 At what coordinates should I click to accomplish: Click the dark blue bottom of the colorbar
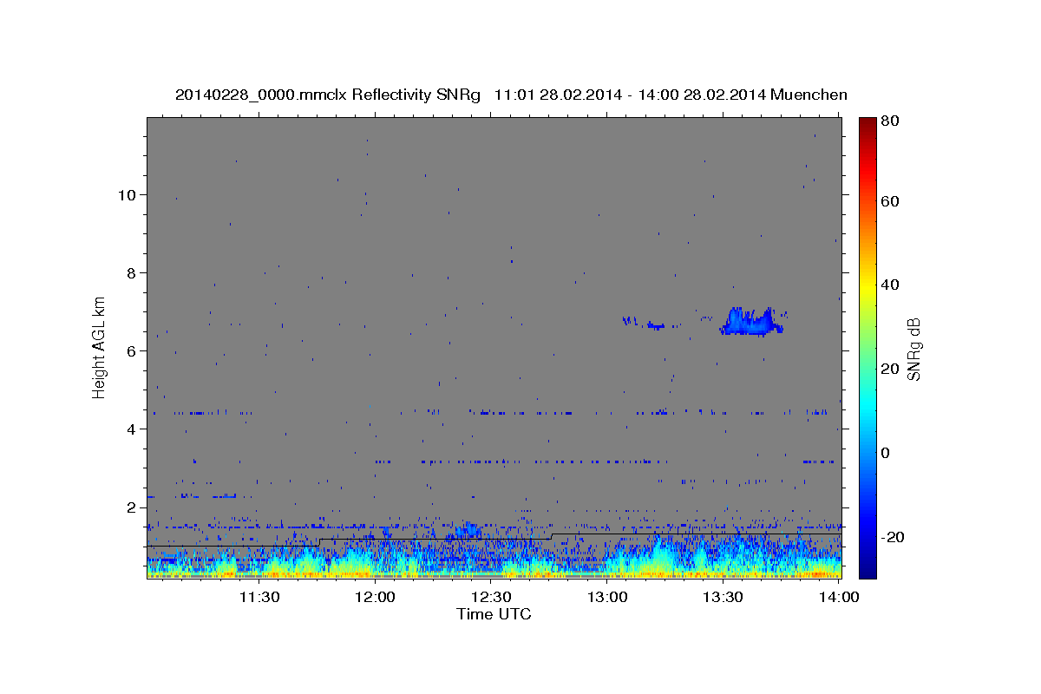click(x=867, y=568)
